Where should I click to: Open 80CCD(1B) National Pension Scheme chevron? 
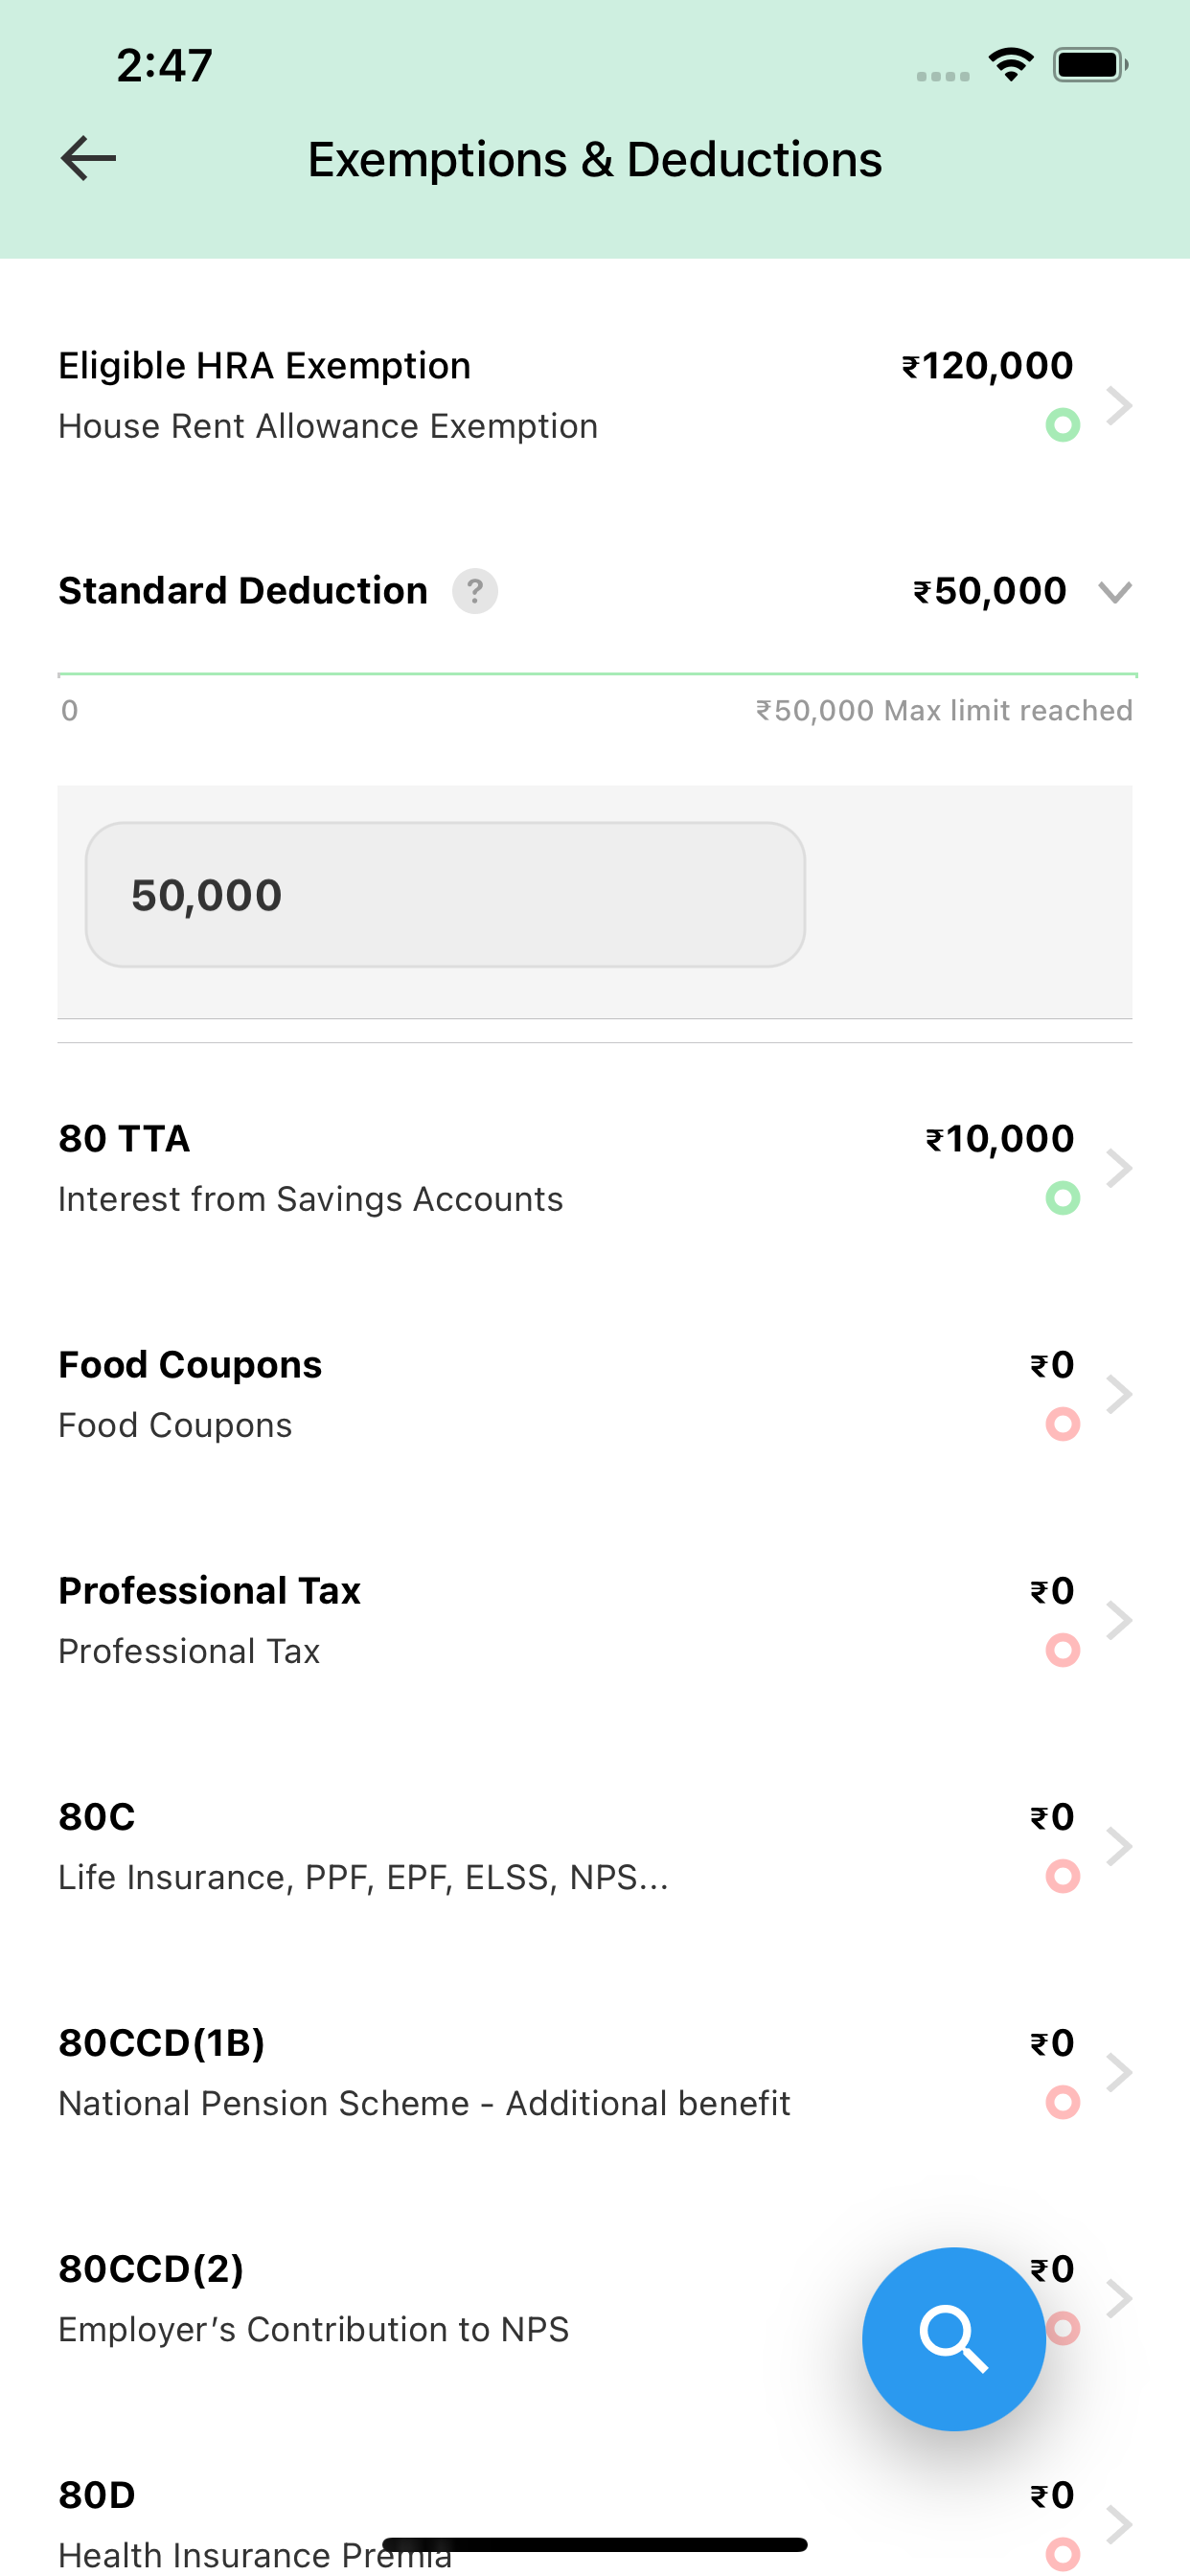(x=1119, y=2071)
